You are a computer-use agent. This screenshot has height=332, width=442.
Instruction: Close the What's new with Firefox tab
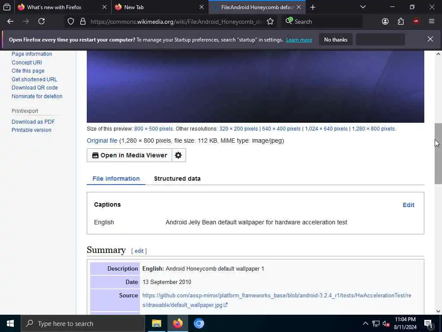coord(104,7)
